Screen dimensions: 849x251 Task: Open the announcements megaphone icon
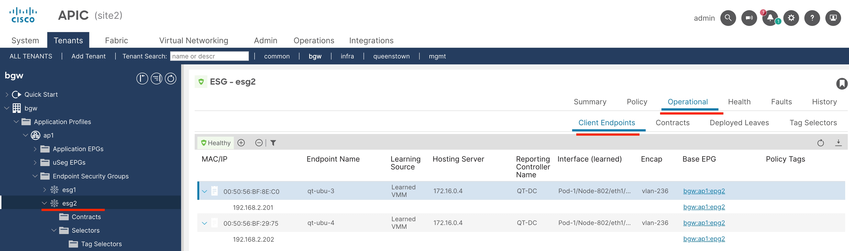[x=749, y=18]
